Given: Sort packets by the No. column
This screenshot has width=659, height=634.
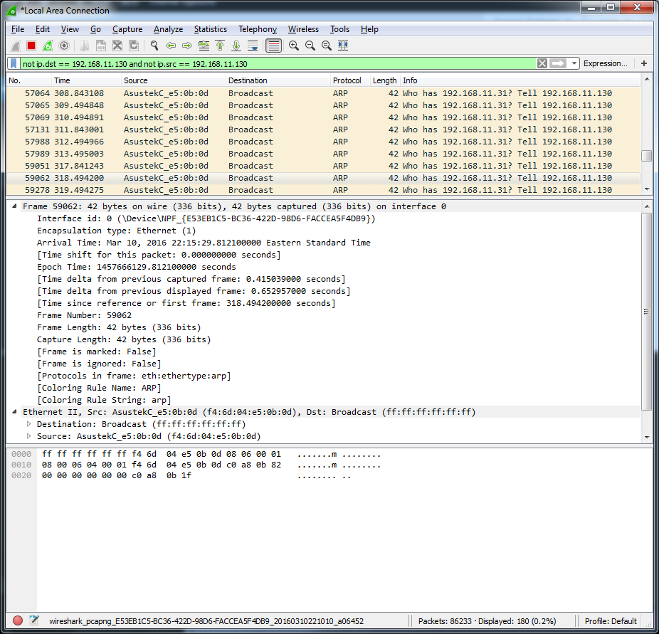Looking at the screenshot, I should 28,80.
